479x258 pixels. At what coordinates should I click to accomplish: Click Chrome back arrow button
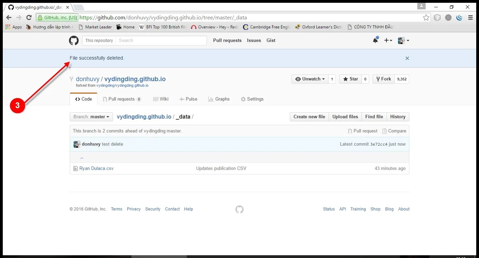pyautogui.click(x=9, y=17)
